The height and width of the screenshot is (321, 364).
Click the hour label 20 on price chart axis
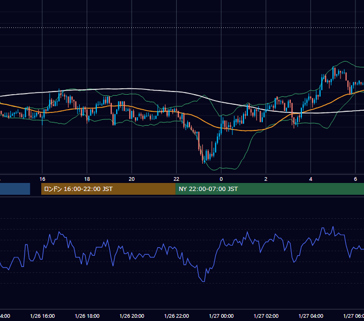coord(132,179)
